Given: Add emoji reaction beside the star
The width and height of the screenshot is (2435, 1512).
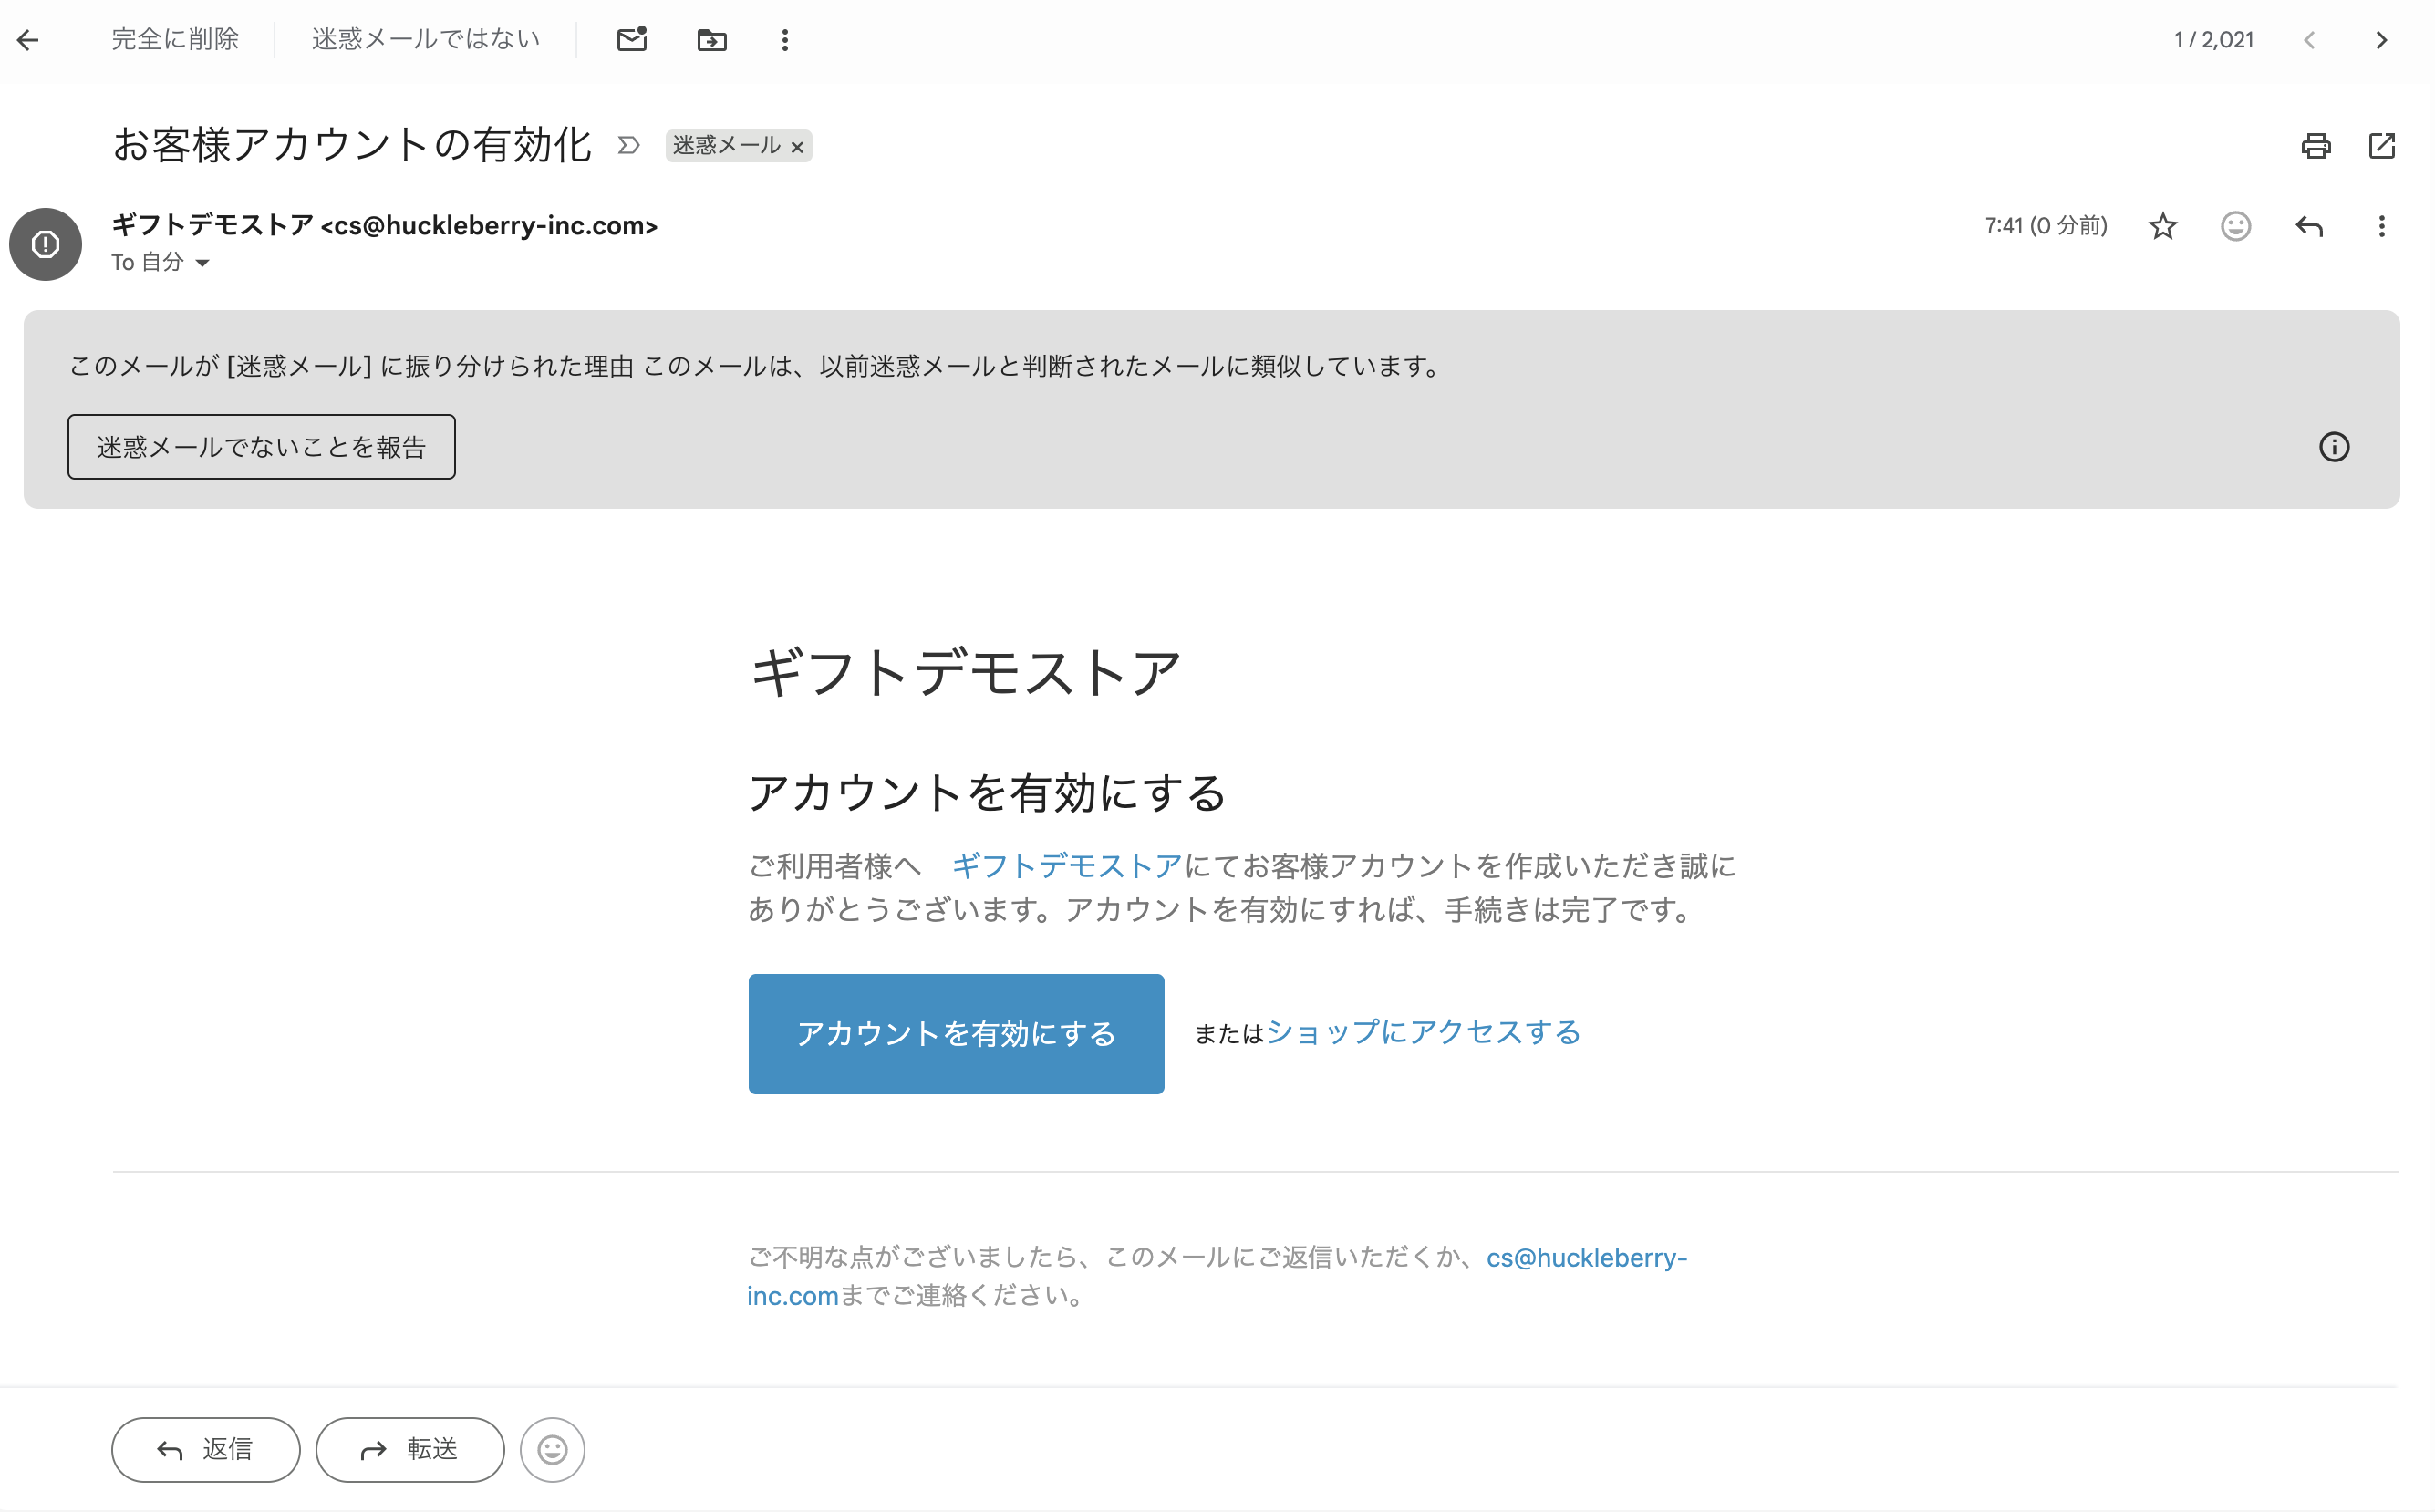Looking at the screenshot, I should pyautogui.click(x=2236, y=227).
